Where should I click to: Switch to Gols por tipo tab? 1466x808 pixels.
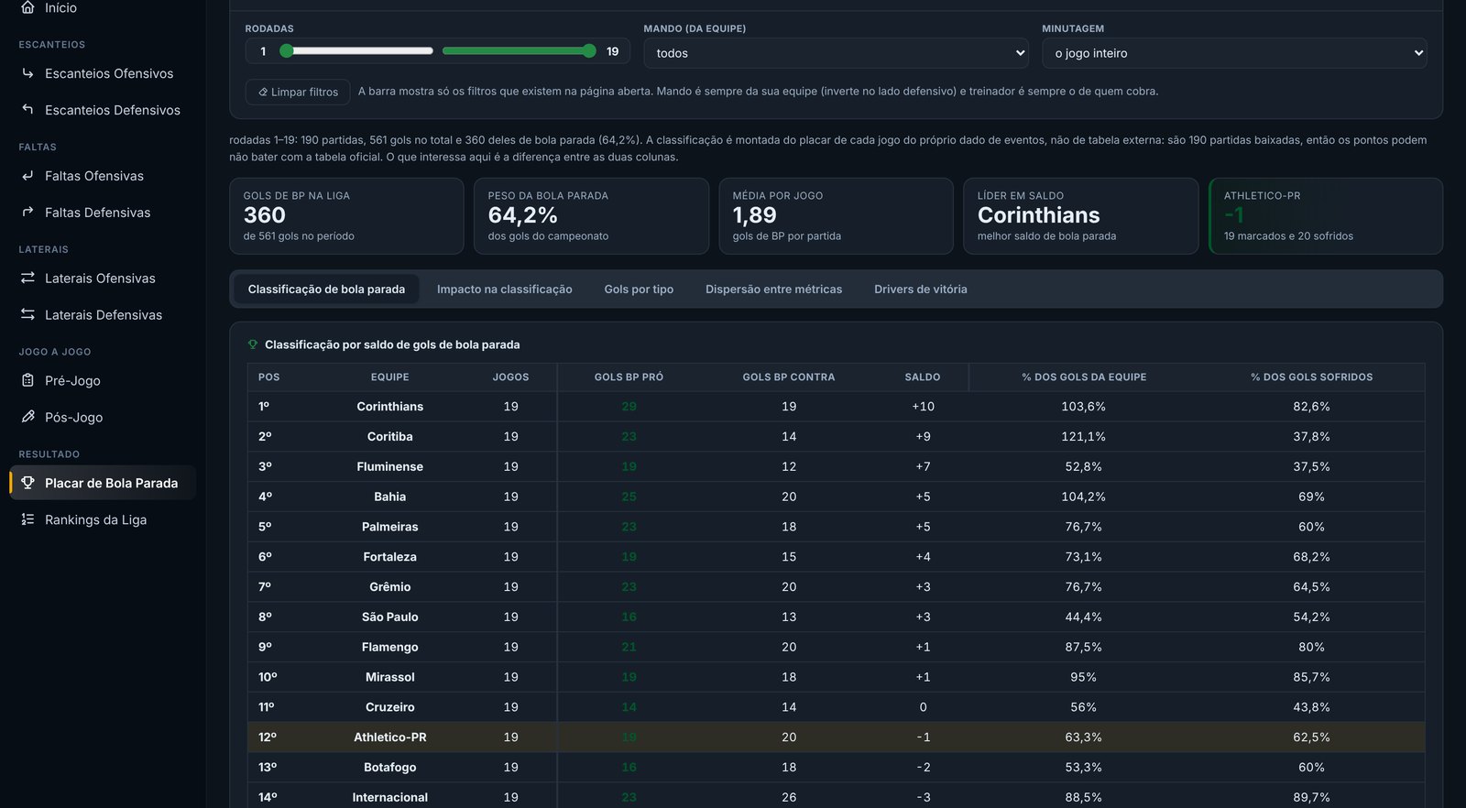coord(639,289)
